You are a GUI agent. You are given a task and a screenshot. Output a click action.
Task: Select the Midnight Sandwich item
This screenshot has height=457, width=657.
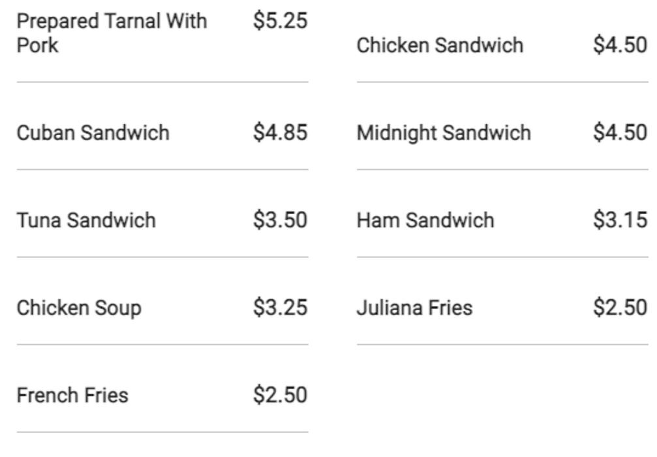pos(444,133)
